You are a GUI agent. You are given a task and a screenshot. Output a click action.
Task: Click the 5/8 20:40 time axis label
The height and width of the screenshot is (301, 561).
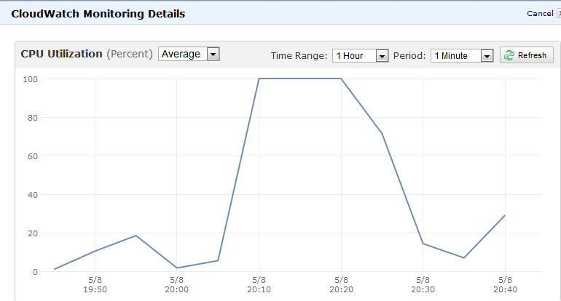tap(504, 284)
